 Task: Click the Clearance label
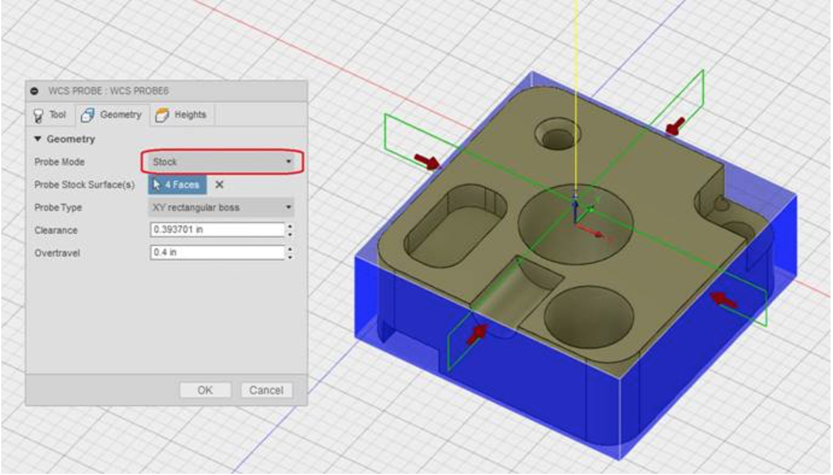tap(56, 230)
